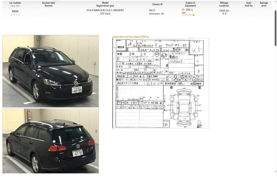The image size is (277, 178).
Task: Enlarge the auction sheet image
Action: pyautogui.click(x=161, y=83)
